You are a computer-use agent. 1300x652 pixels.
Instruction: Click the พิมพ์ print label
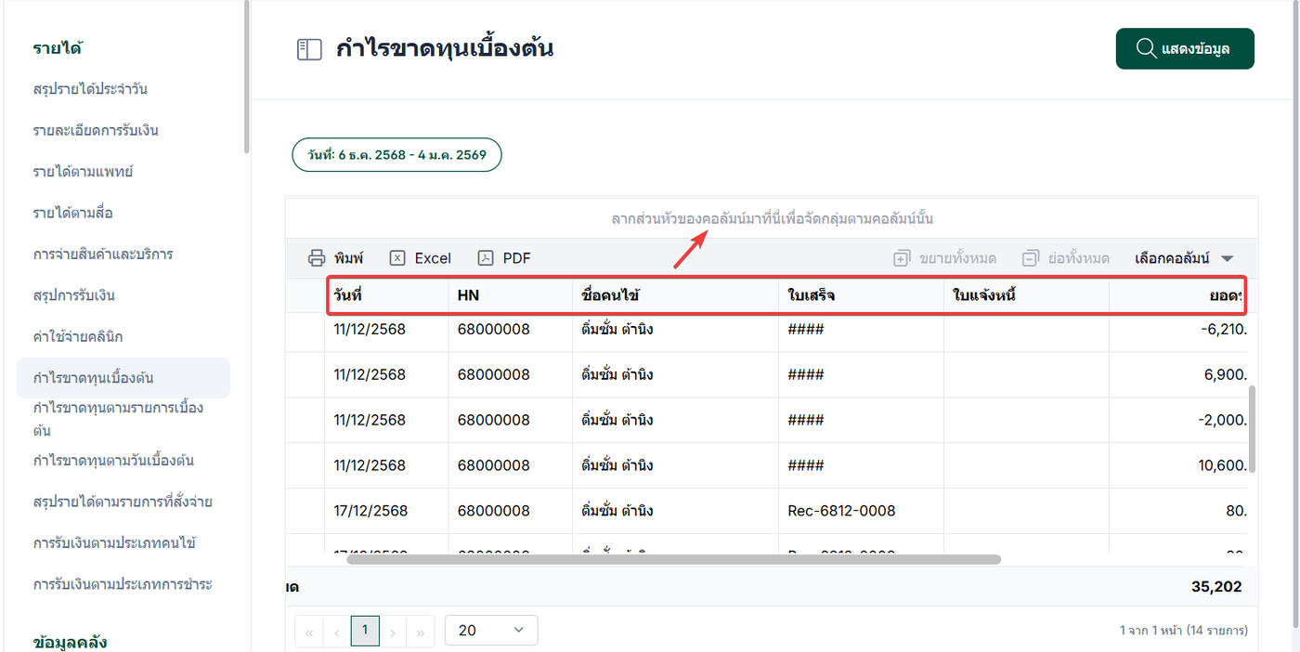[x=348, y=258]
